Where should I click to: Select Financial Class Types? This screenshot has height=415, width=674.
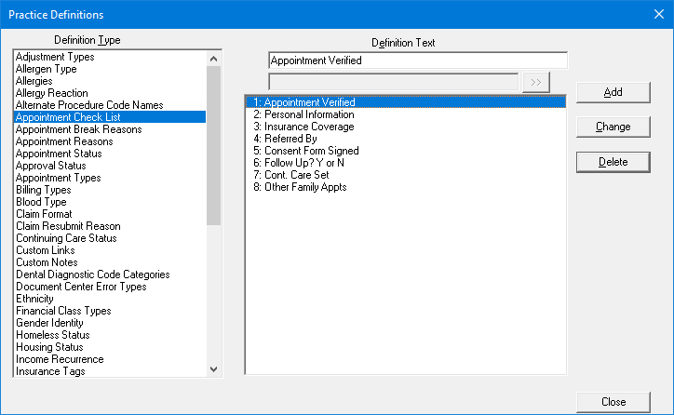click(x=110, y=311)
